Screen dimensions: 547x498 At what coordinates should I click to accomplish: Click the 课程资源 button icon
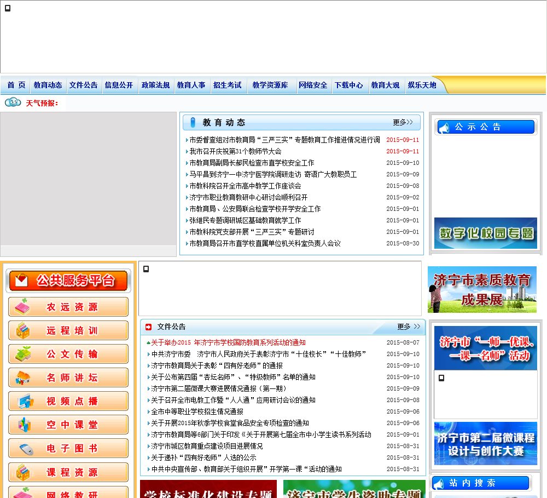[23, 472]
